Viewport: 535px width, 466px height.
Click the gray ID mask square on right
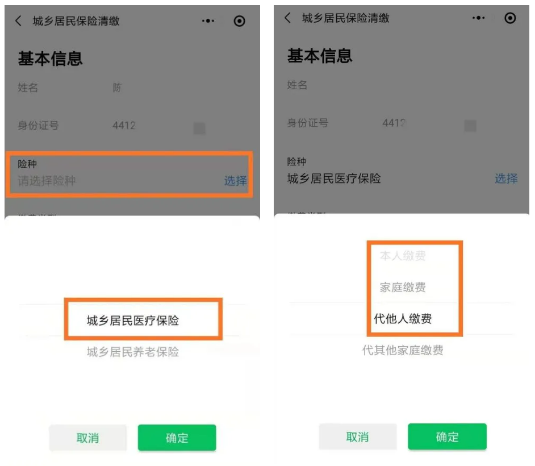click(470, 126)
